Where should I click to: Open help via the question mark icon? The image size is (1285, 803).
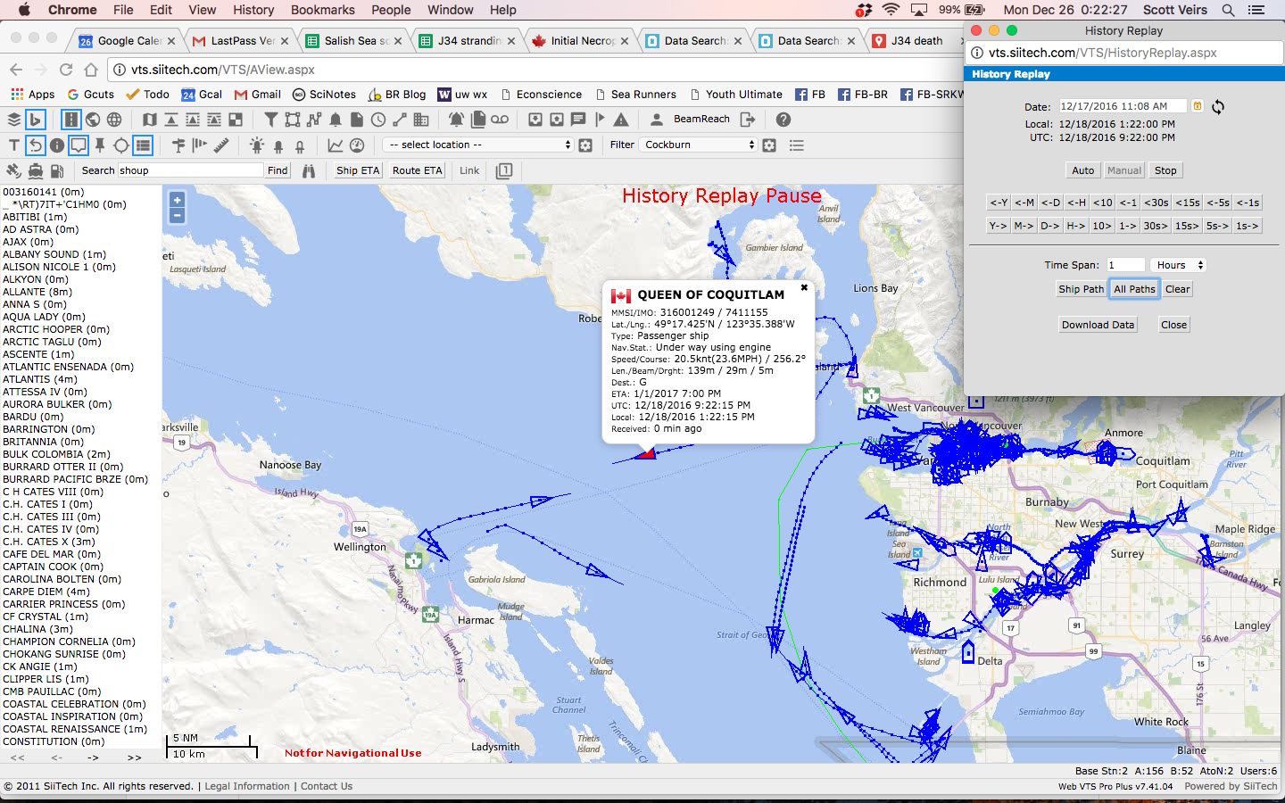(x=783, y=120)
